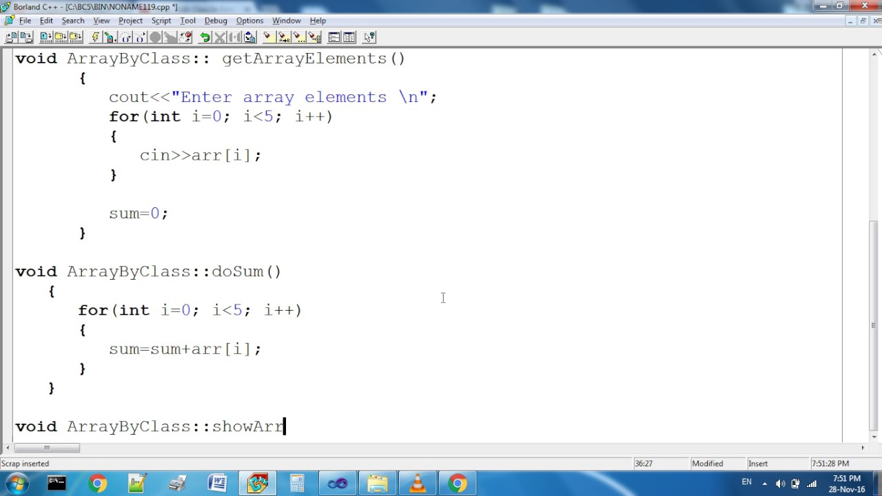Click the Trace into debug icon

139,37
